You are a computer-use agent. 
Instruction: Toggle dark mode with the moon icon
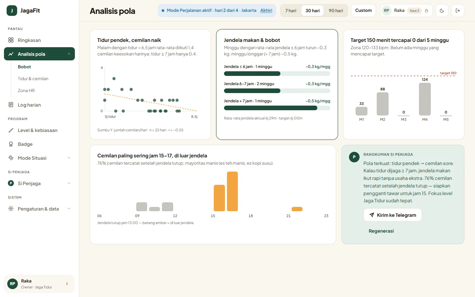(x=442, y=11)
